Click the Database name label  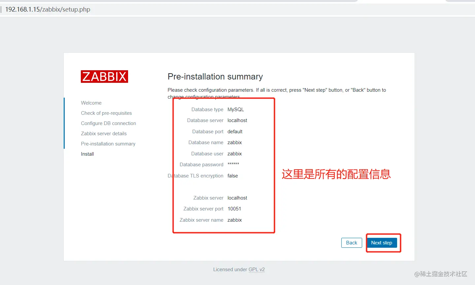(x=206, y=142)
